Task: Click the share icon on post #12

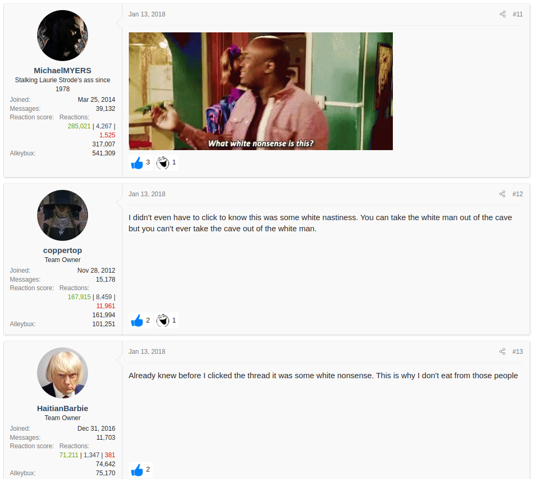Action: coord(503,194)
